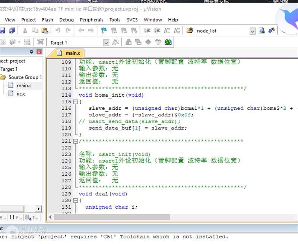Click the 'unsigned char i;' code line
This screenshot has height=244, width=298.
tap(111, 207)
